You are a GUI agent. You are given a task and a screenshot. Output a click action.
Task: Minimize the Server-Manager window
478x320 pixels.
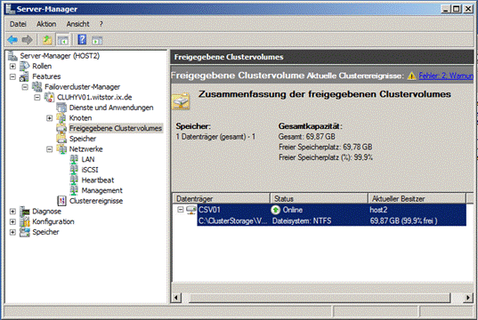tap(446, 9)
